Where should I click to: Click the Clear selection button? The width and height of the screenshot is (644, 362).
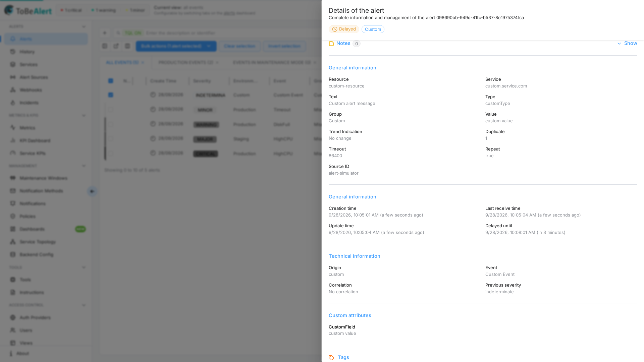pyautogui.click(x=239, y=46)
